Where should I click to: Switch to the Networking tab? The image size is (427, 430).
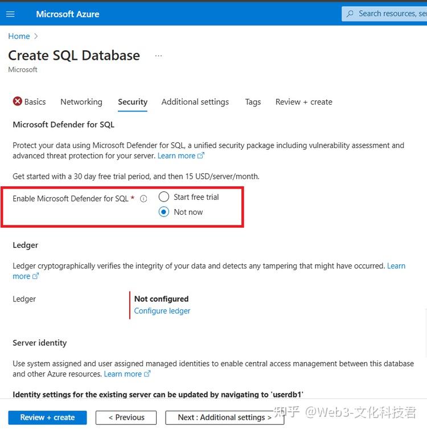click(x=81, y=102)
